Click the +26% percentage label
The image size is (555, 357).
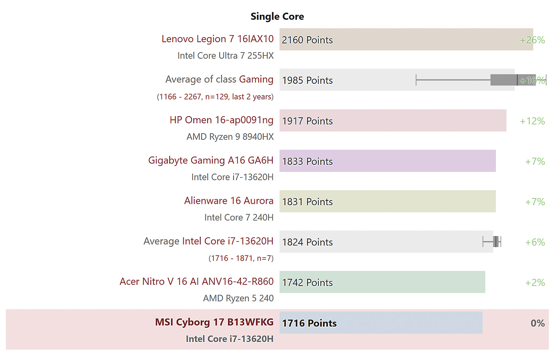pos(532,40)
